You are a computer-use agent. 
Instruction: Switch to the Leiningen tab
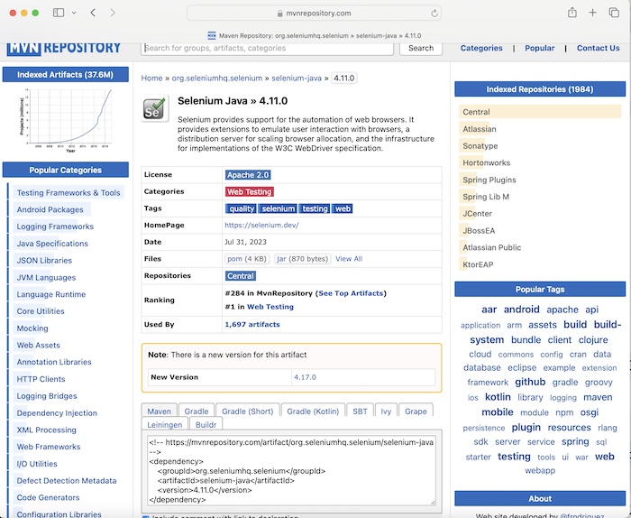coord(165,424)
